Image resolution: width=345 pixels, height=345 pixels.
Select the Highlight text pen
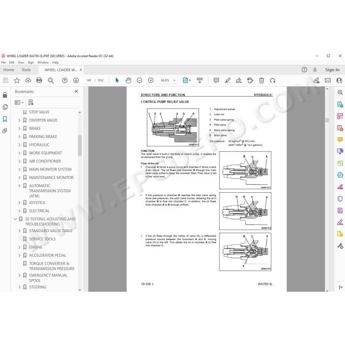tap(228, 80)
